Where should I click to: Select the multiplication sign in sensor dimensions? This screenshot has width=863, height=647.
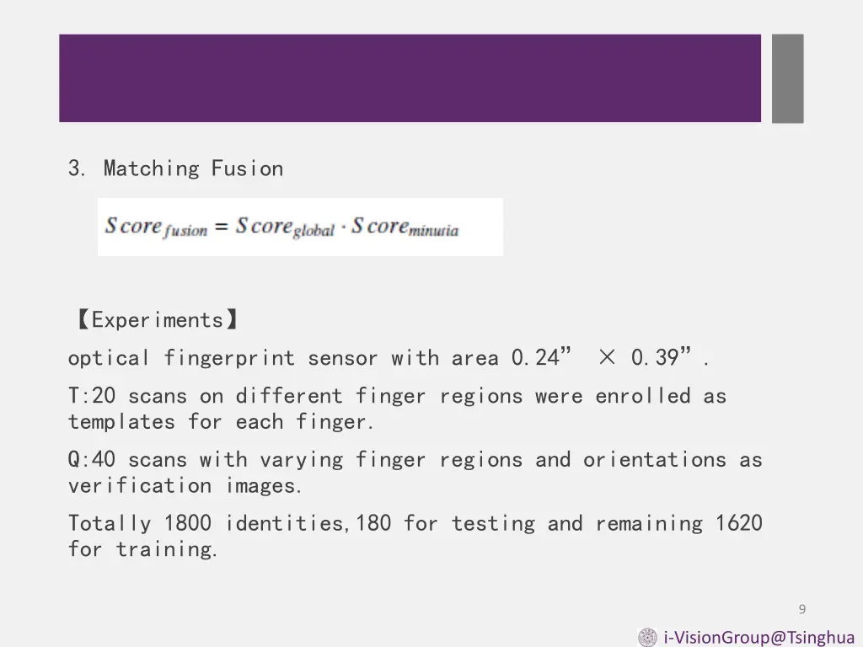tap(607, 357)
